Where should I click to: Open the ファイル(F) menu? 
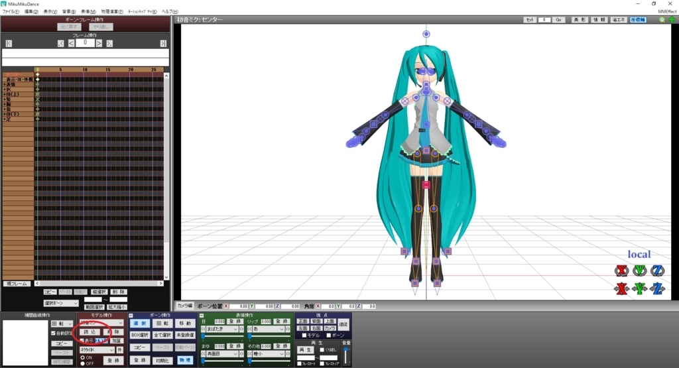pos(11,12)
